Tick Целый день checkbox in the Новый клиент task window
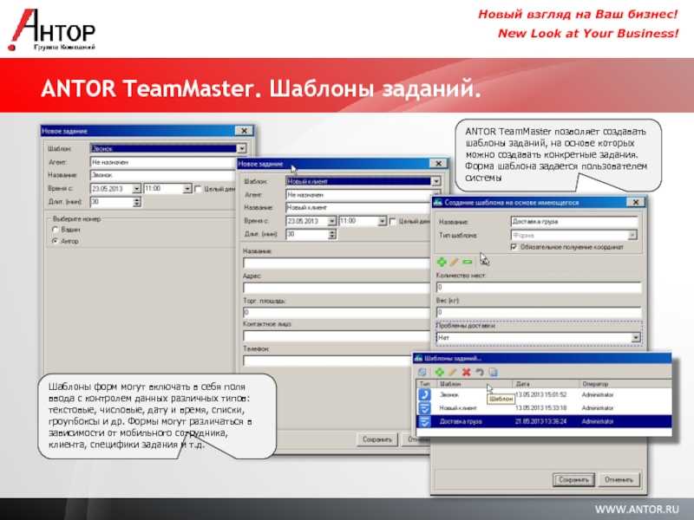This screenshot has width=694, height=520. click(x=393, y=221)
